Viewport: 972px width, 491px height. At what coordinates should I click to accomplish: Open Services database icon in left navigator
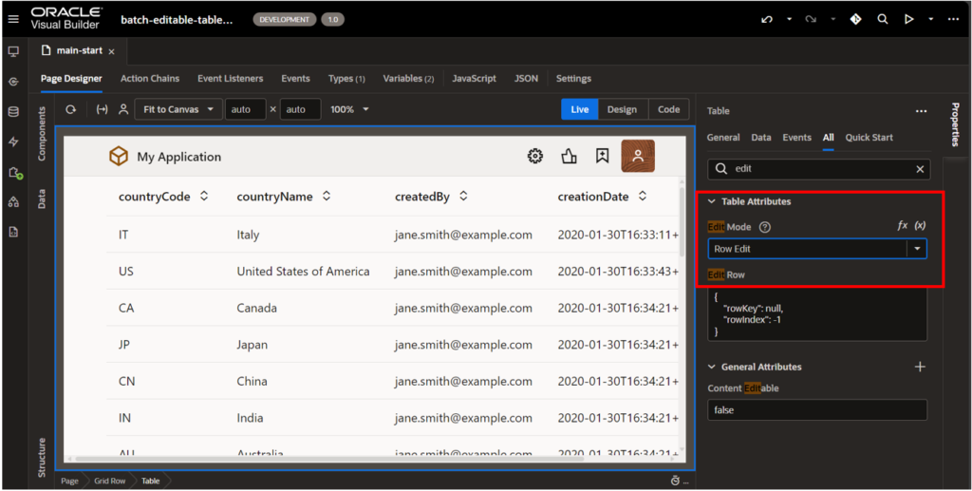click(x=13, y=112)
